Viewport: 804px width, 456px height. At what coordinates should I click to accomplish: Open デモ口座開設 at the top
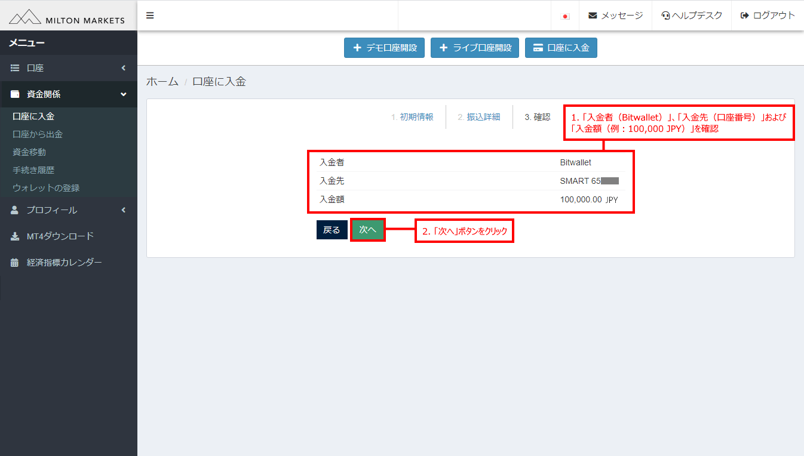click(x=384, y=48)
